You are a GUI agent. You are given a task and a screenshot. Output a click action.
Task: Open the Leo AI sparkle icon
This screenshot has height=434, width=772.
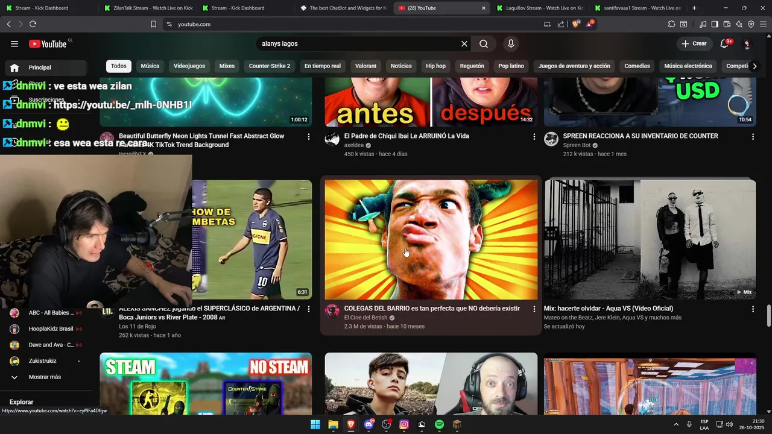[x=739, y=24]
